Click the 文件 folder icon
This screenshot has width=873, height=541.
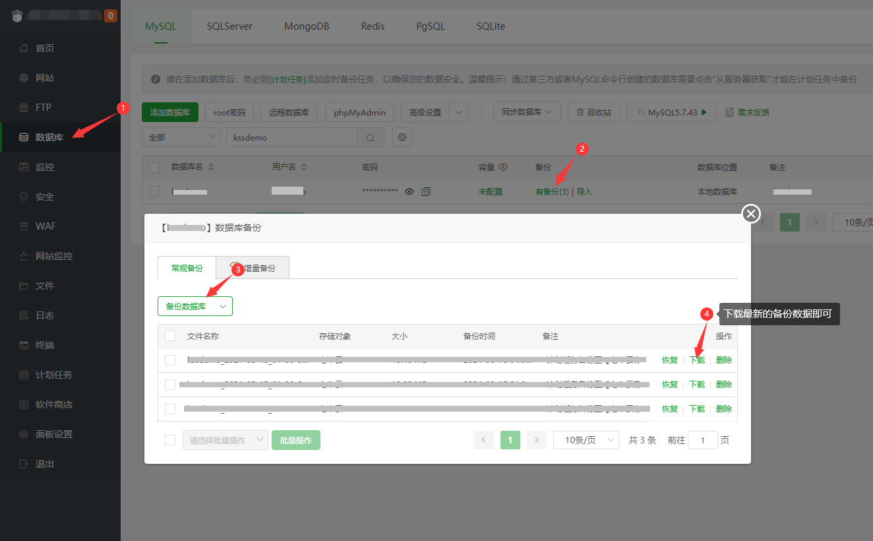(24, 286)
